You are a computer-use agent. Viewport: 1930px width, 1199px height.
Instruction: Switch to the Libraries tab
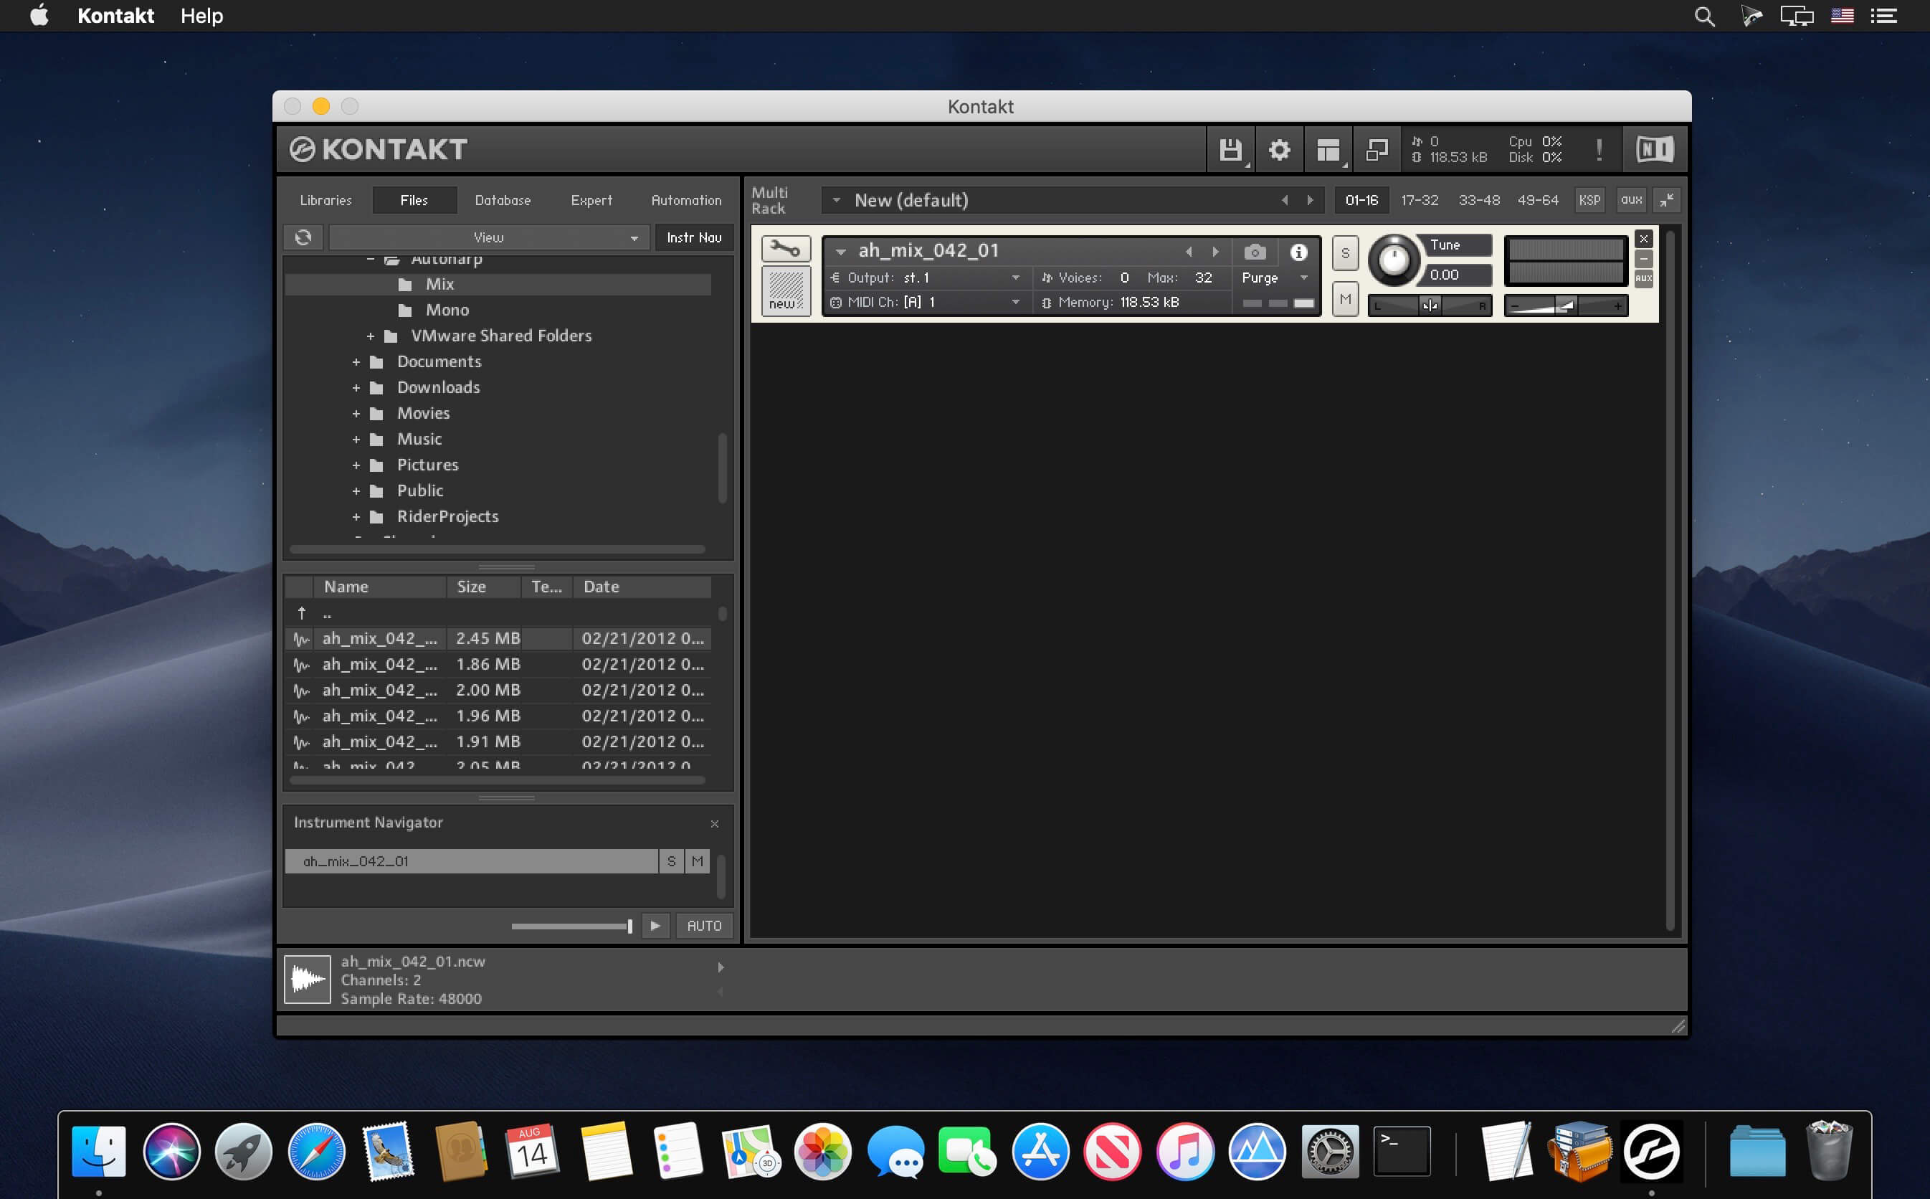coord(325,200)
